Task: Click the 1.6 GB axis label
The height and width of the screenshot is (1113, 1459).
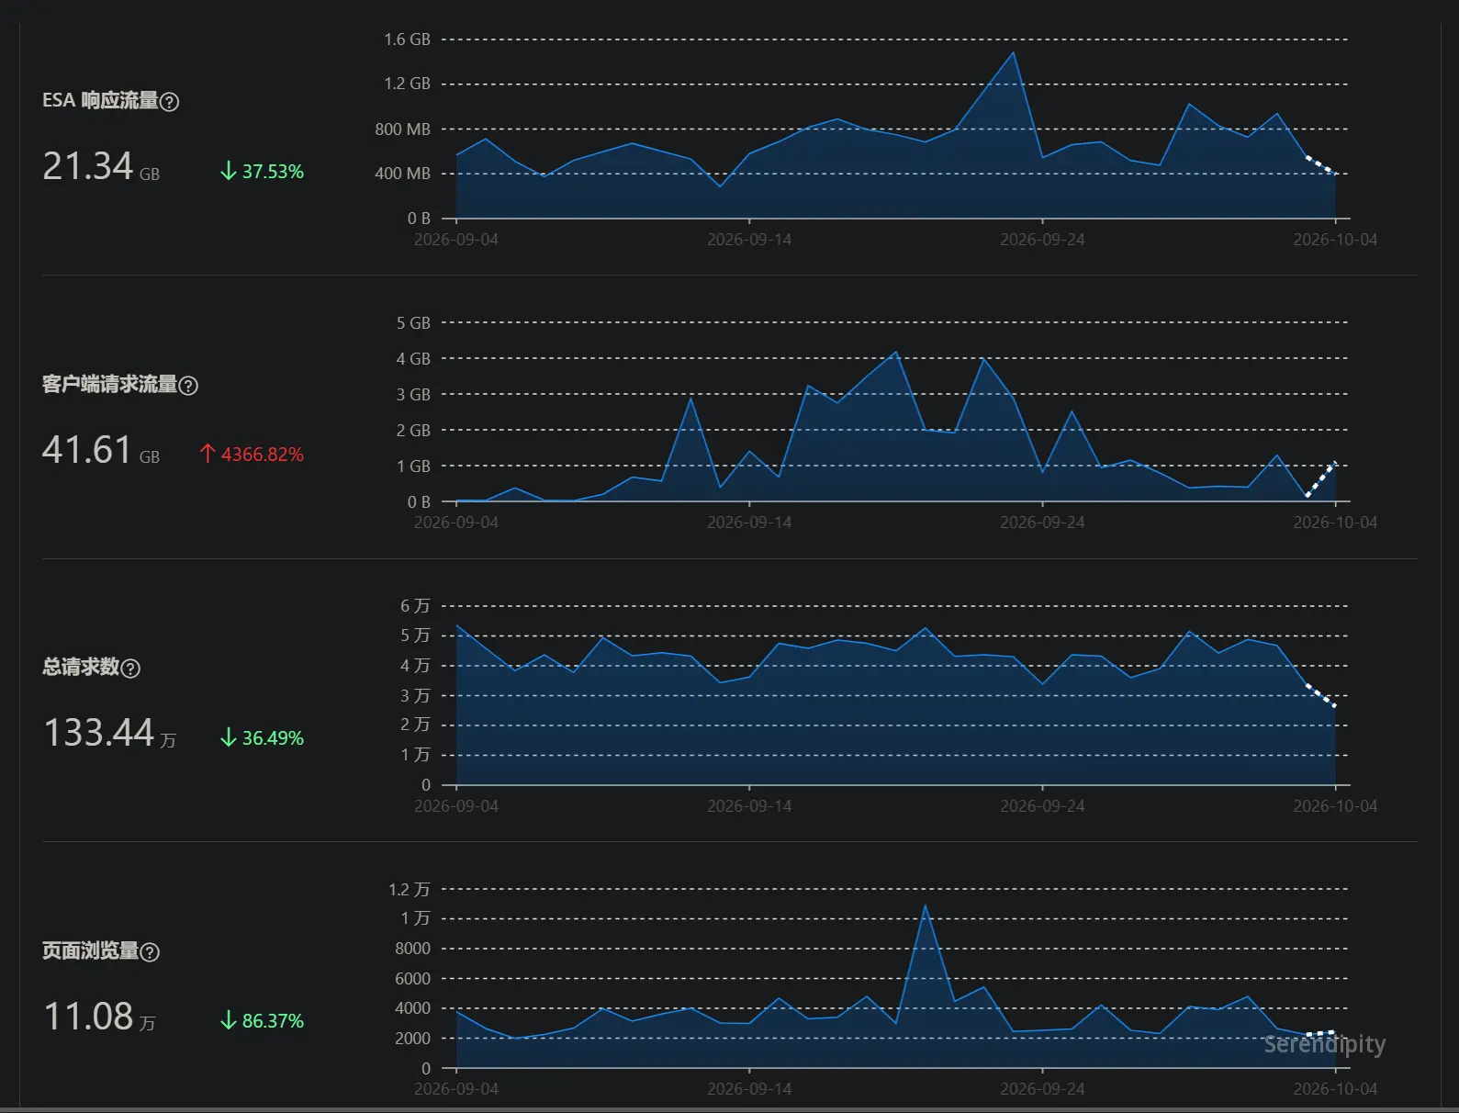Action: coord(407,39)
